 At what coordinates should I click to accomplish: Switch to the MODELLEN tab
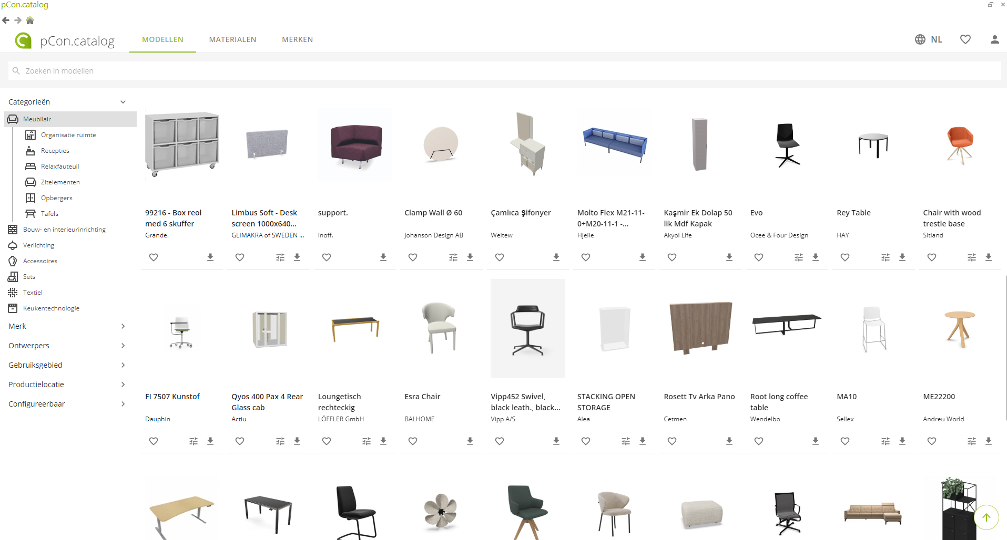click(x=162, y=39)
